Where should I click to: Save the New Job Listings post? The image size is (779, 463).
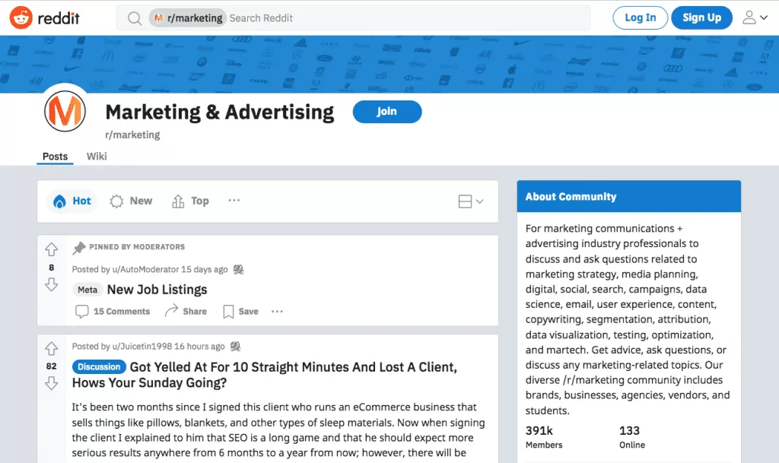click(241, 311)
